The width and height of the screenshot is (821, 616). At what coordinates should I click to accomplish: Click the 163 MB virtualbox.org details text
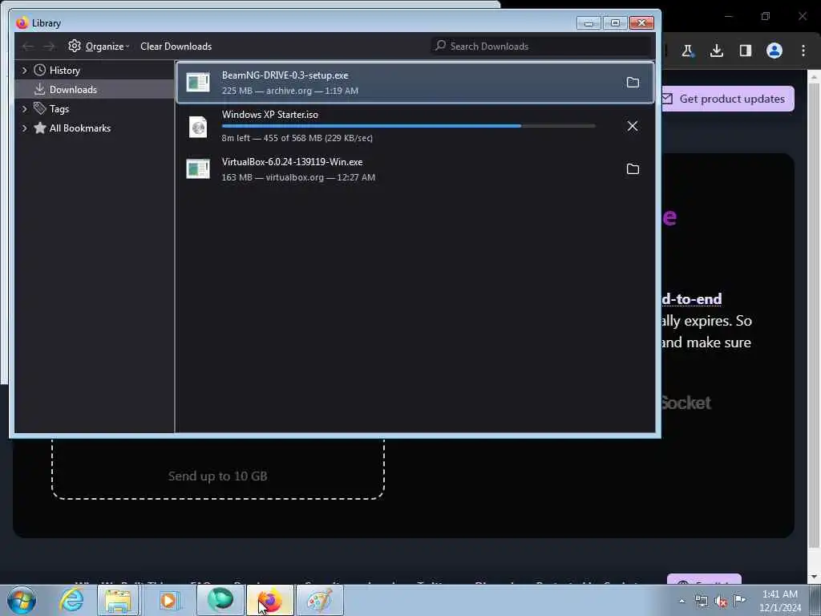(298, 177)
